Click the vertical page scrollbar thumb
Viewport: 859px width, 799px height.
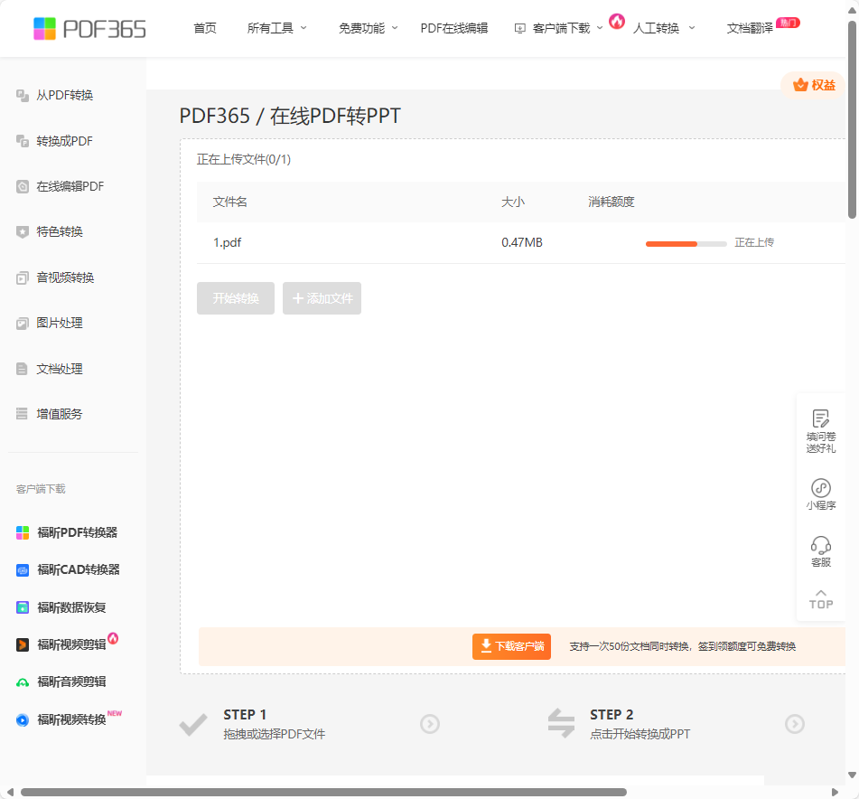point(852,120)
